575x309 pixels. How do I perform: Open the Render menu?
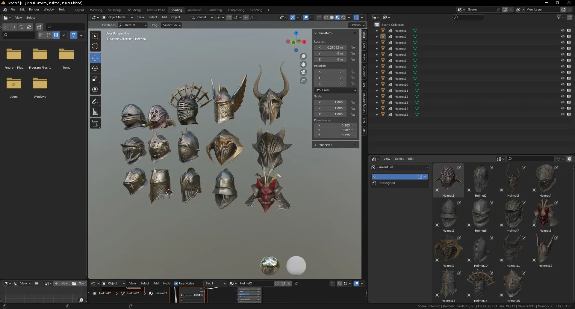pyautogui.click(x=34, y=10)
